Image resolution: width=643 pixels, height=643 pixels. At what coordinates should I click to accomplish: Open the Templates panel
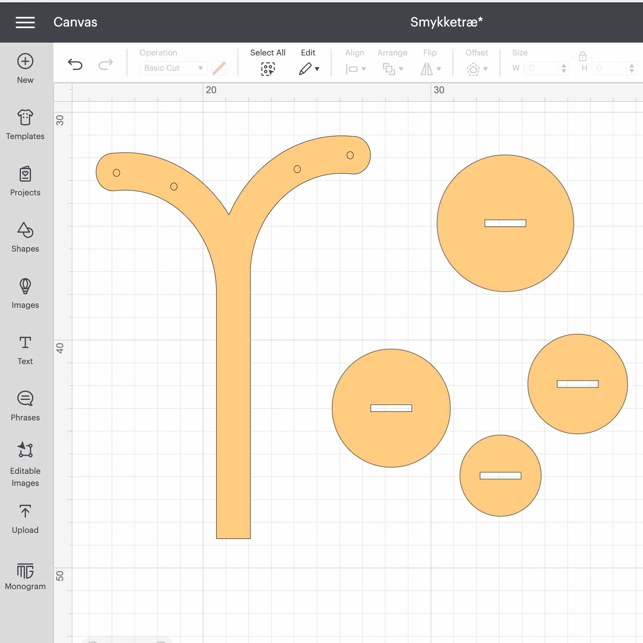point(25,125)
